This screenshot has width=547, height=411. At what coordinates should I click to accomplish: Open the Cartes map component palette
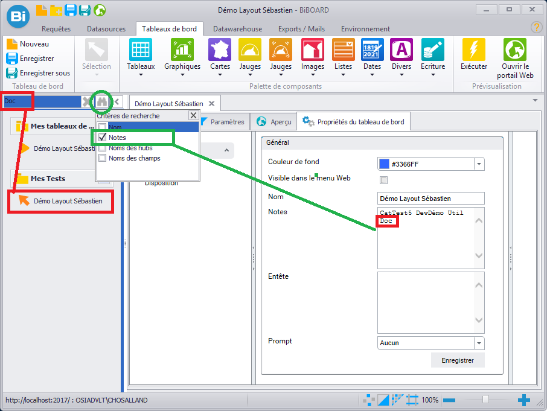(220, 57)
